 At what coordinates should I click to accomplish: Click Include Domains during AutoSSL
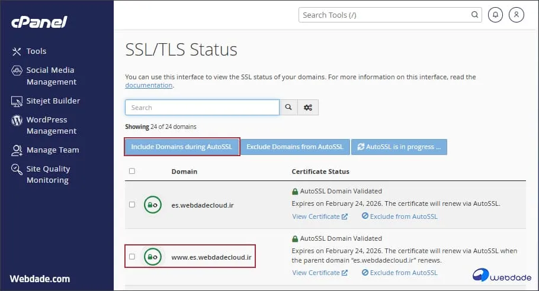tap(182, 147)
